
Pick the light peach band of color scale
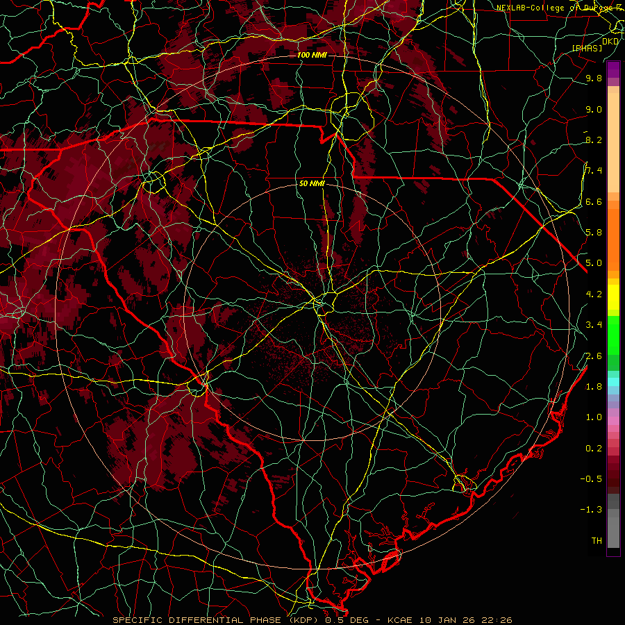(613, 142)
